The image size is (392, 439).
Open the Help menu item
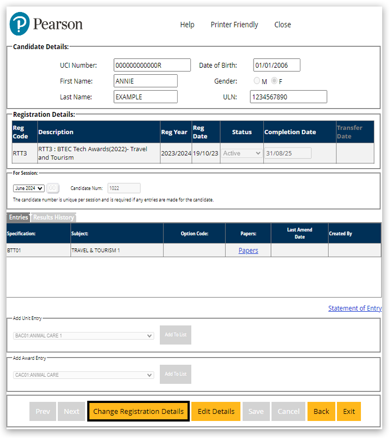point(187,25)
